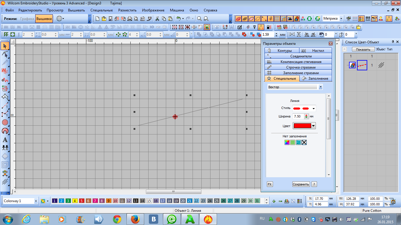Select the Reshape Object tool
This screenshot has width=401, height=225.
5,54
